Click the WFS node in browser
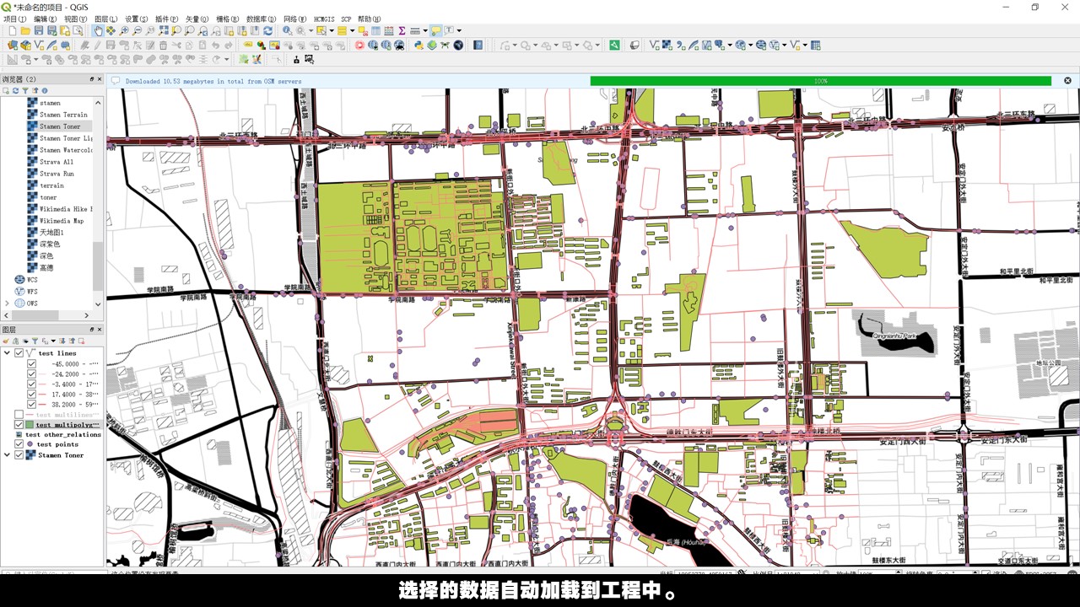The width and height of the screenshot is (1080, 607). click(32, 291)
